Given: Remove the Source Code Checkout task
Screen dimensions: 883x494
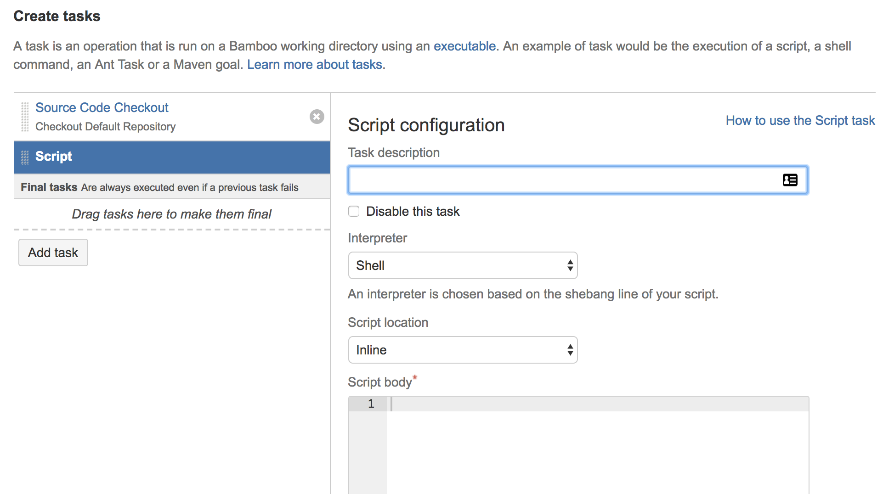Looking at the screenshot, I should (317, 117).
